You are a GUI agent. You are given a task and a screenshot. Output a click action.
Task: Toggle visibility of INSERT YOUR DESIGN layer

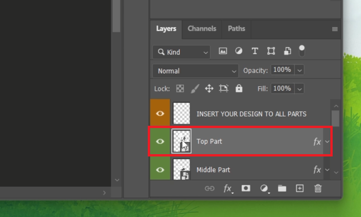point(160,114)
